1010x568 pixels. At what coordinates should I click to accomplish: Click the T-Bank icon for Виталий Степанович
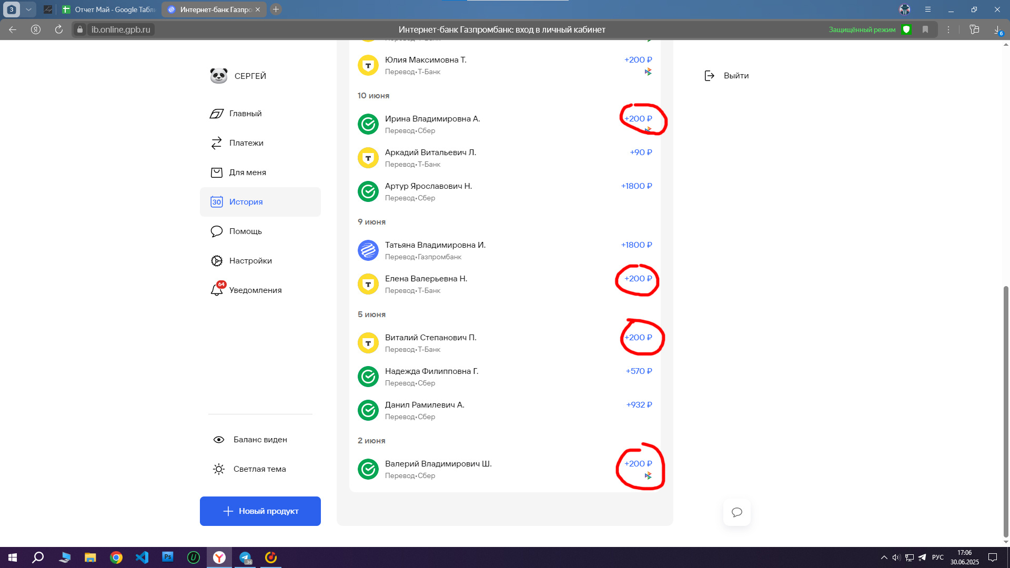click(x=368, y=343)
